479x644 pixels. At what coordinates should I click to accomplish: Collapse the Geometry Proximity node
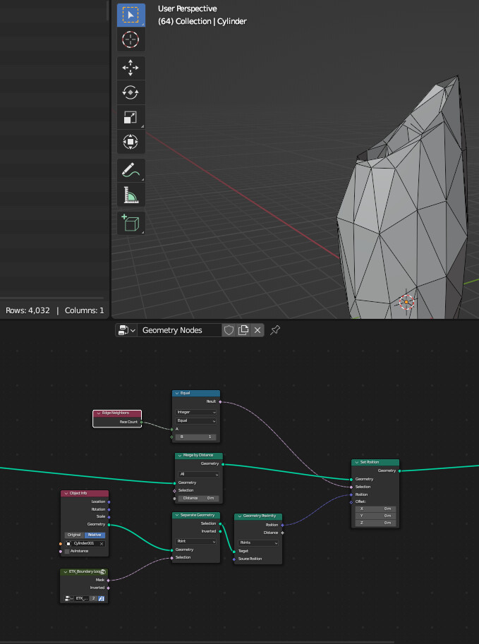240,516
